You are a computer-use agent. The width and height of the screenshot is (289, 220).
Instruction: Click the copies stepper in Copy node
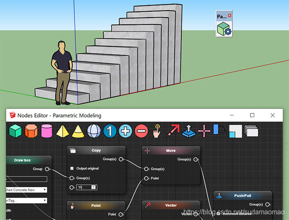pos(93,187)
